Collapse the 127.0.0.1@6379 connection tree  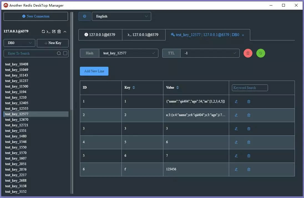pos(65,31)
